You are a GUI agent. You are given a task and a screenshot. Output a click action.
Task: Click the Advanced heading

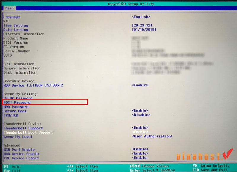(x=12, y=145)
